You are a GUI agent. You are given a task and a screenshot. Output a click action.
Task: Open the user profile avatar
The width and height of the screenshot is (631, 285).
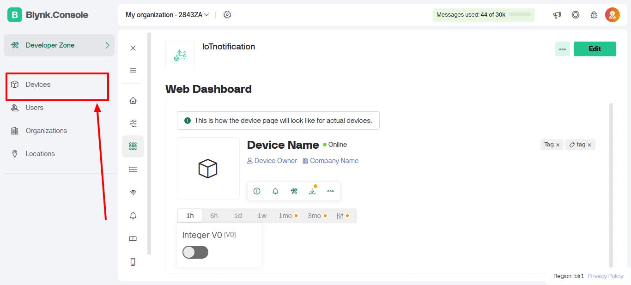(613, 15)
